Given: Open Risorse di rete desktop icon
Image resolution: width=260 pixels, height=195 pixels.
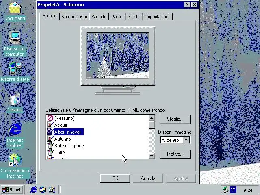Looking at the screenshot, I should coord(15,68).
